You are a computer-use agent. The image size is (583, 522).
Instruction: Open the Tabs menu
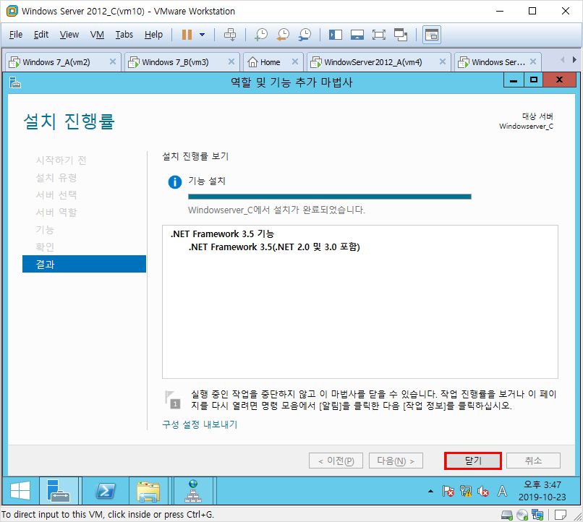(x=124, y=35)
